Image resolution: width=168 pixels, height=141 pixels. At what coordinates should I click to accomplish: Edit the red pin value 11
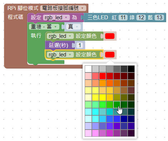point(123,17)
